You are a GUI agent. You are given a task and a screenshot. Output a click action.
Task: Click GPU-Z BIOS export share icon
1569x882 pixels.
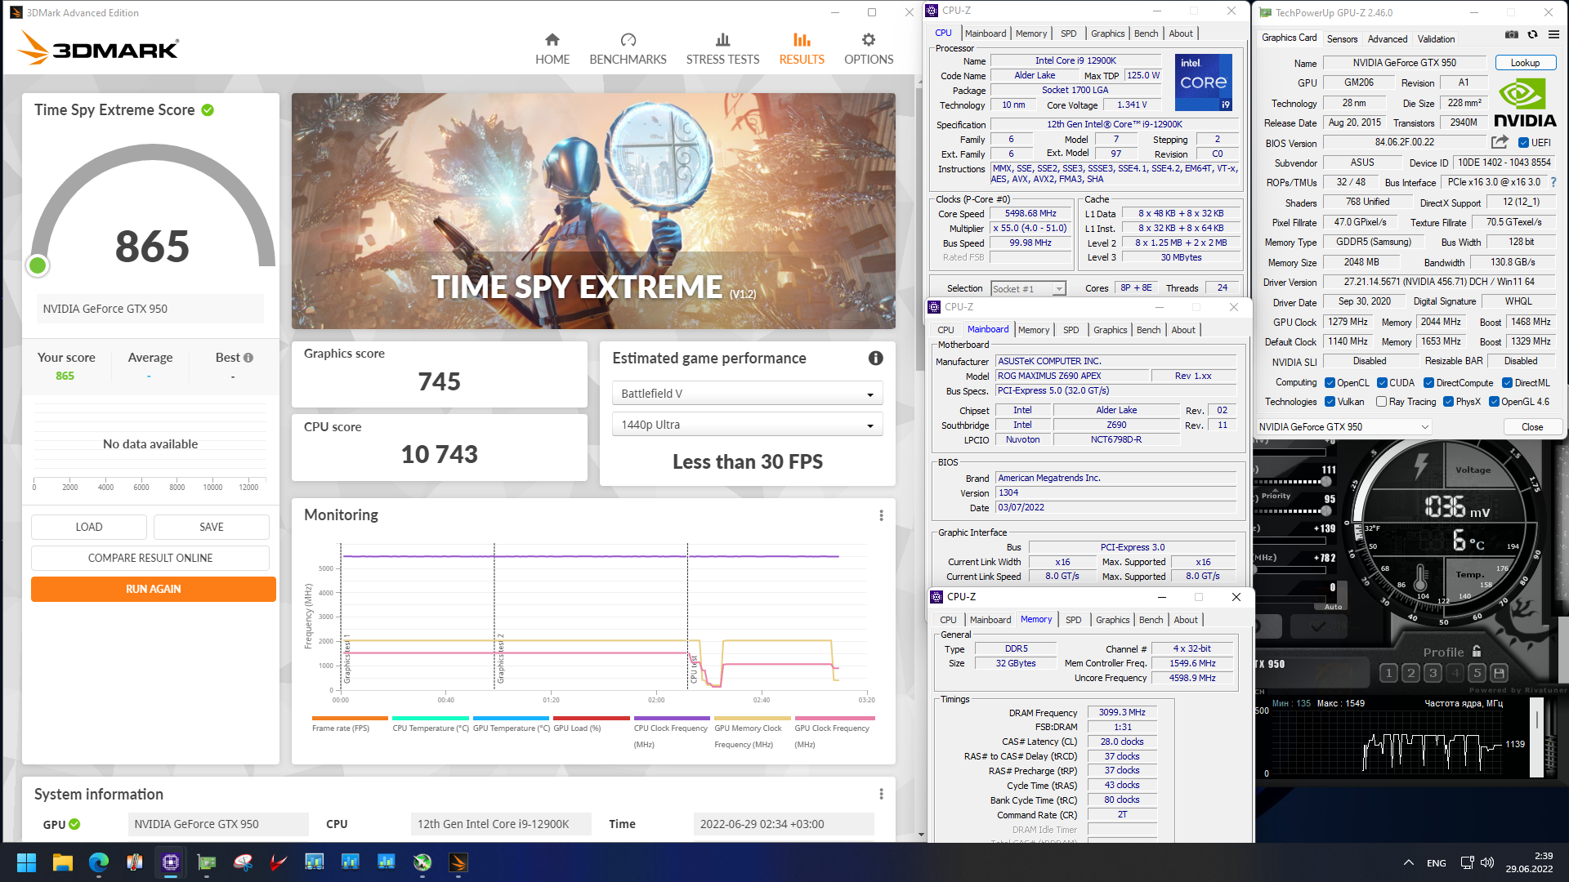(x=1500, y=142)
